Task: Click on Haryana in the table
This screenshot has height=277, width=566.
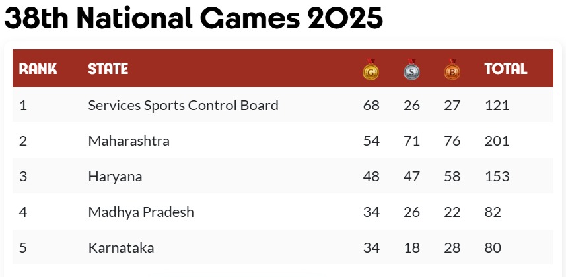Action: point(115,176)
